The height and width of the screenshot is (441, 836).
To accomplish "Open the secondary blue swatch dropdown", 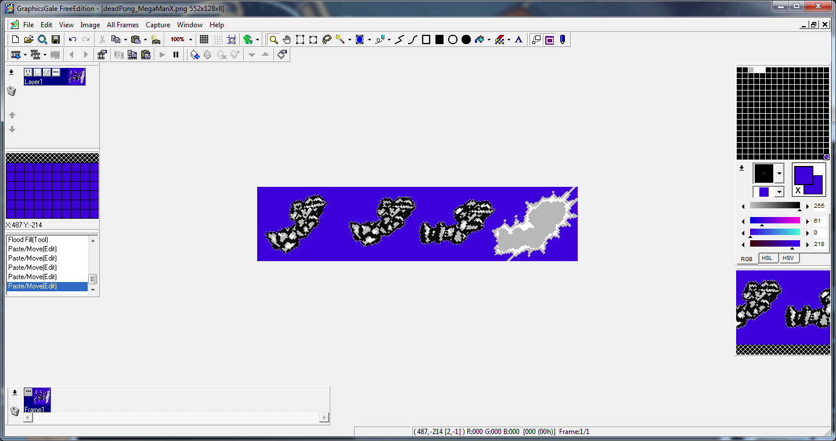I will 779,191.
